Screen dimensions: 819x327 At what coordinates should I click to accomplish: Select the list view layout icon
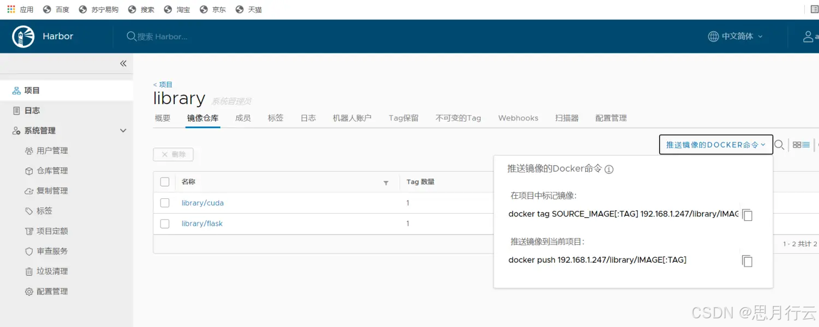805,144
